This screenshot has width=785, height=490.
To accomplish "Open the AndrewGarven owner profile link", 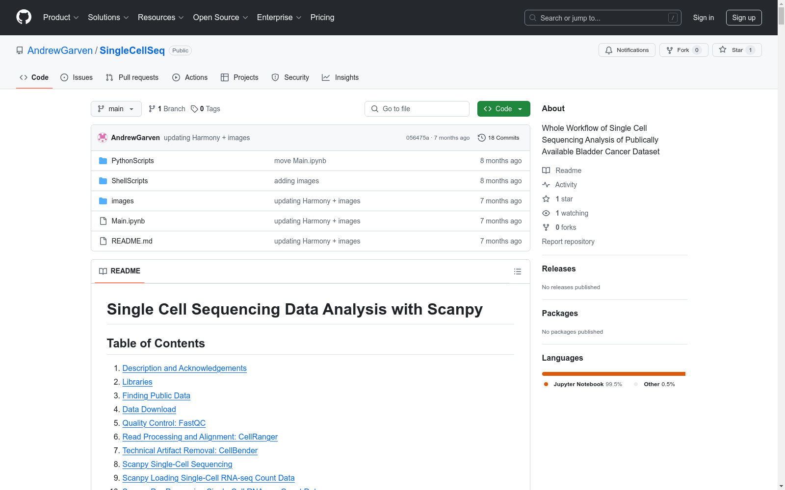I will point(60,50).
